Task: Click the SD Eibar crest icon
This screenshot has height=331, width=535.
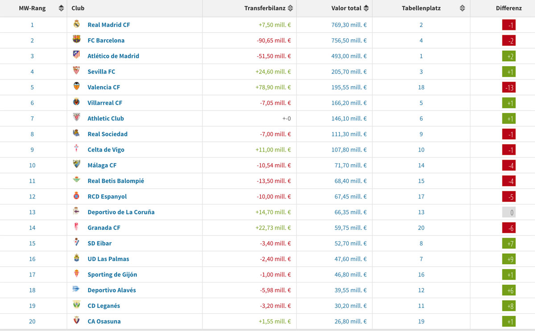Action: [77, 243]
